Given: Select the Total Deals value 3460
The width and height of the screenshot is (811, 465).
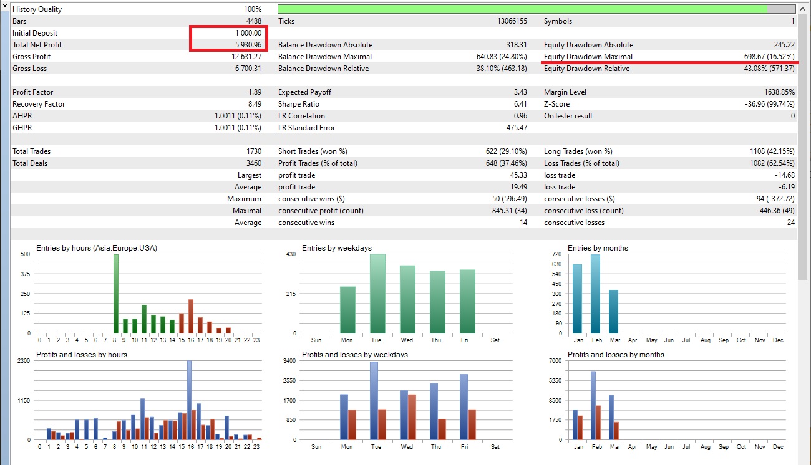Looking at the screenshot, I should pos(254,163).
